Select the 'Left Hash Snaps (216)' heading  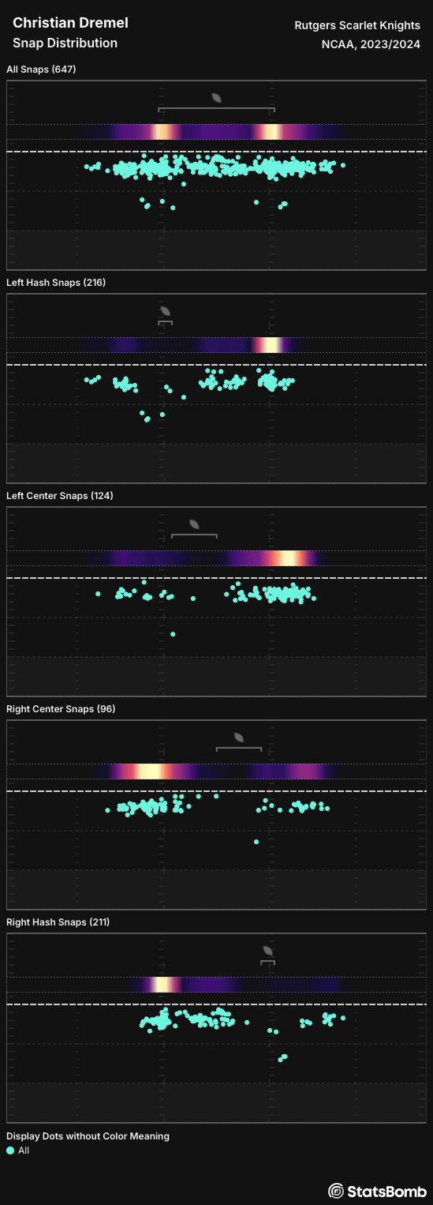56,283
